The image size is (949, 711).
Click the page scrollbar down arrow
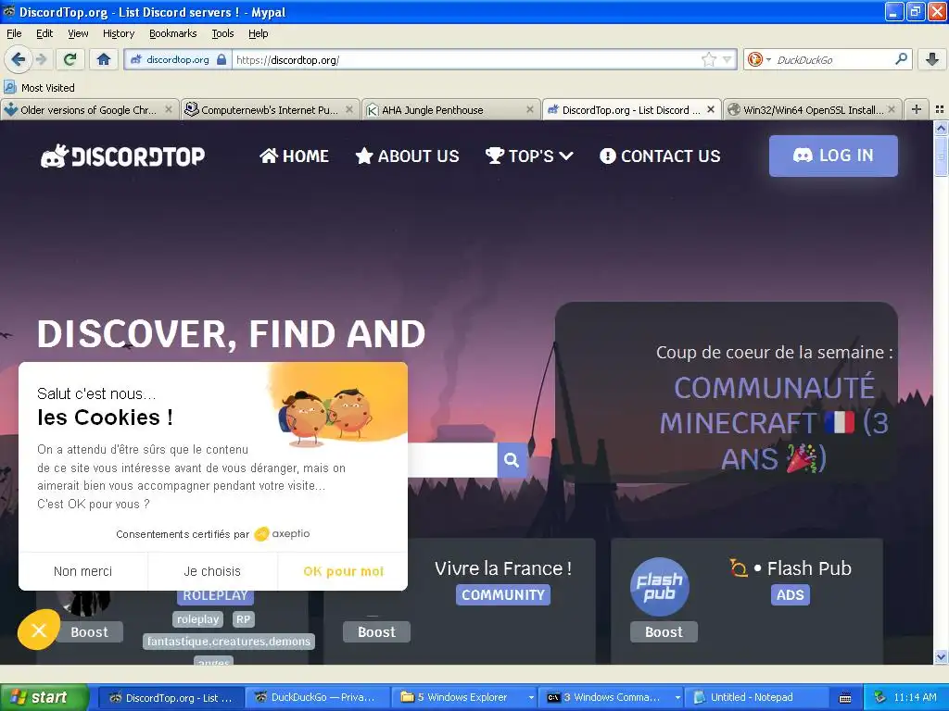tap(941, 656)
